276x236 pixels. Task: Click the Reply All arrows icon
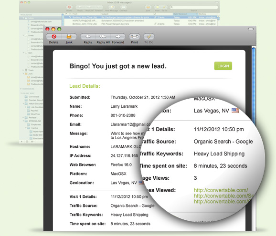pyautogui.click(x=103, y=36)
